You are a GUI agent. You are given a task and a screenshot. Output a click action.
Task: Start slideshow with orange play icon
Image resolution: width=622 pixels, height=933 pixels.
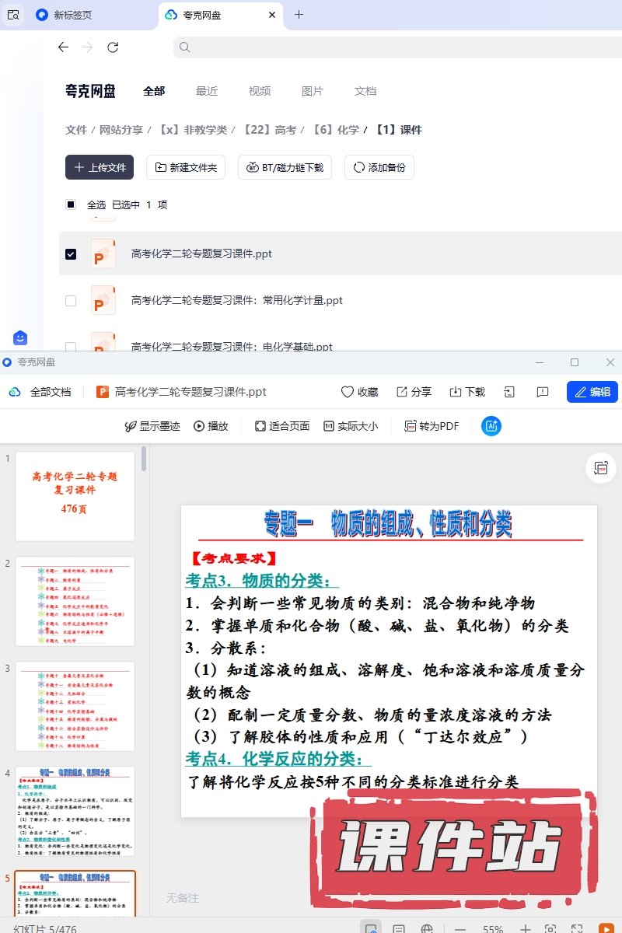(x=606, y=928)
